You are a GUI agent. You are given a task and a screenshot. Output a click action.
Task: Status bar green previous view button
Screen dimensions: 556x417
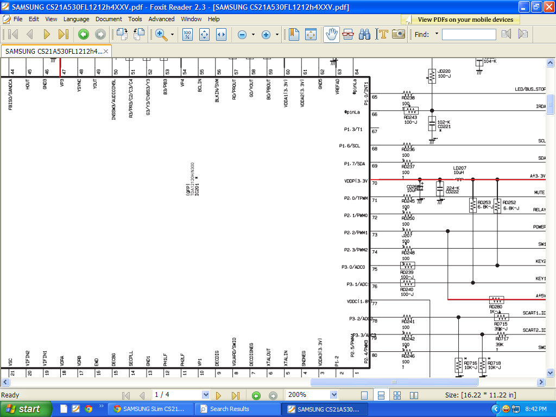coord(256,395)
